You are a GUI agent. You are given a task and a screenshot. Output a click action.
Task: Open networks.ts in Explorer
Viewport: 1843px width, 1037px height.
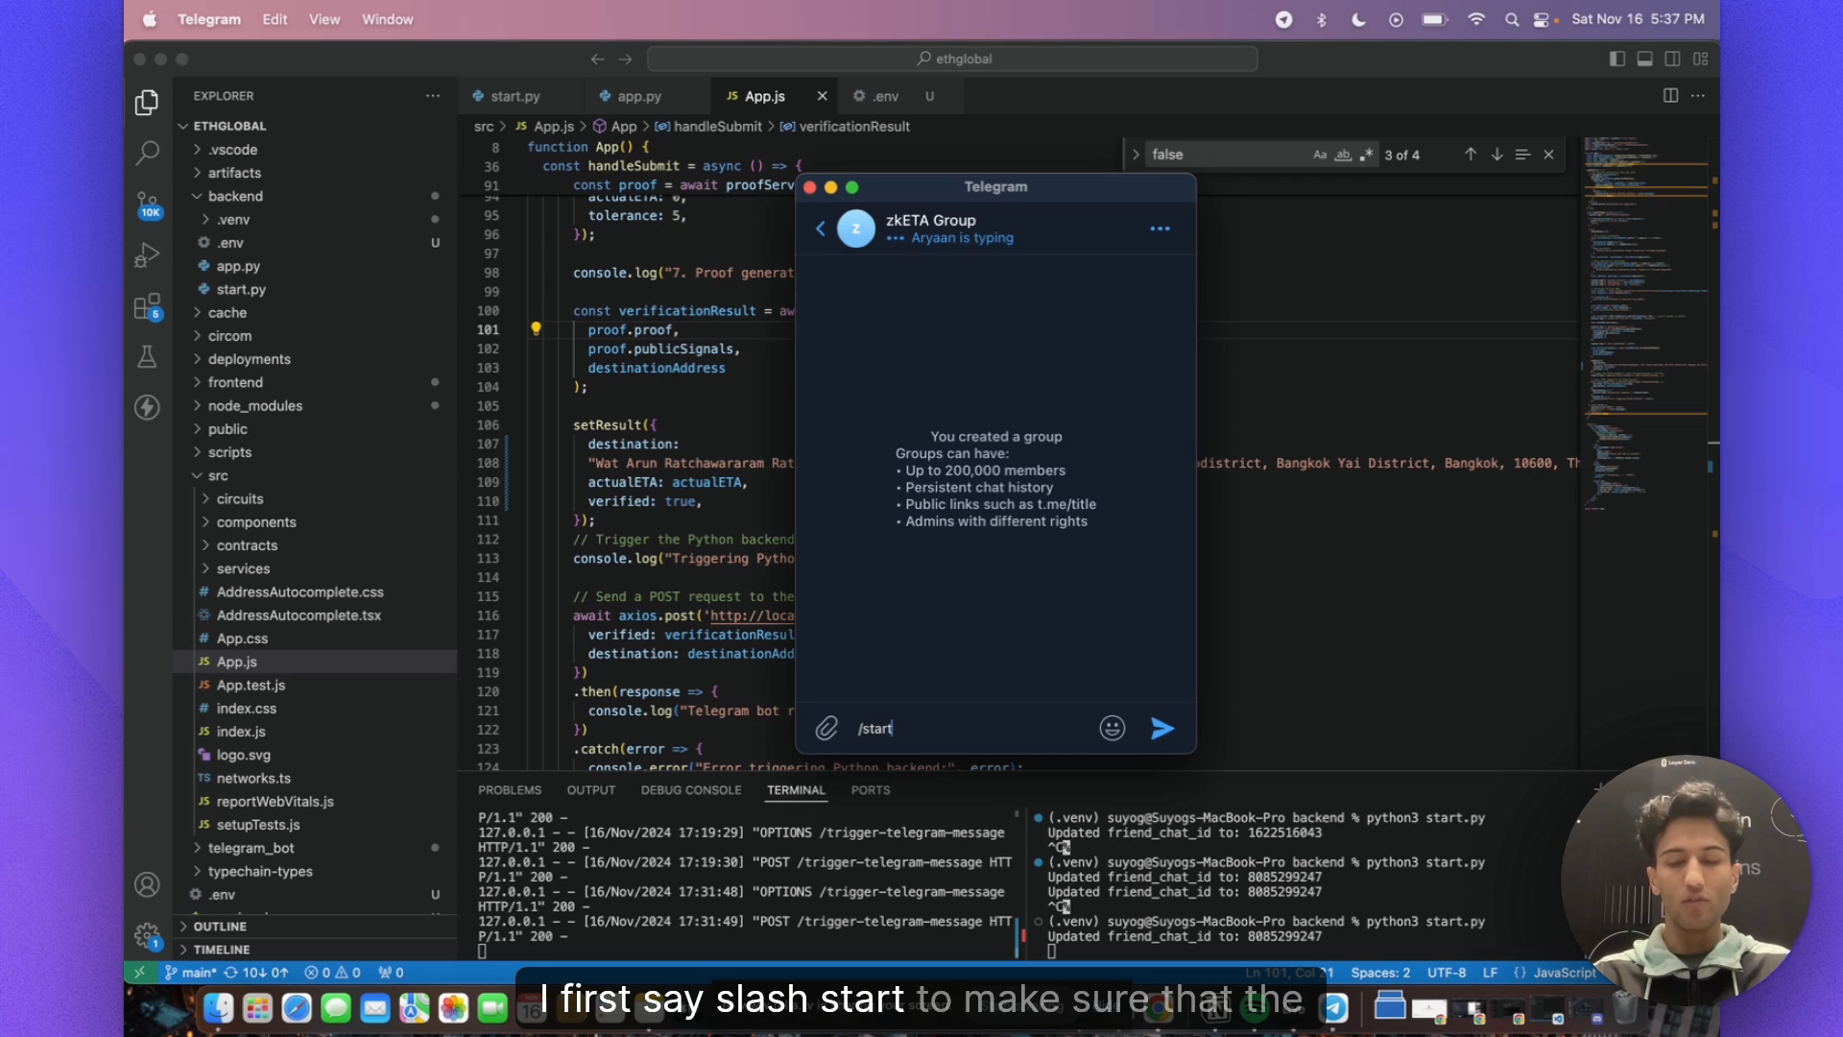point(253,779)
